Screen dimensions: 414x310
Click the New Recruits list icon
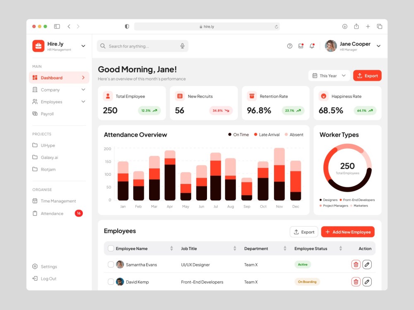(x=180, y=96)
